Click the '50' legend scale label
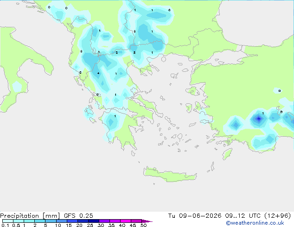 pyautogui.click(x=143, y=225)
